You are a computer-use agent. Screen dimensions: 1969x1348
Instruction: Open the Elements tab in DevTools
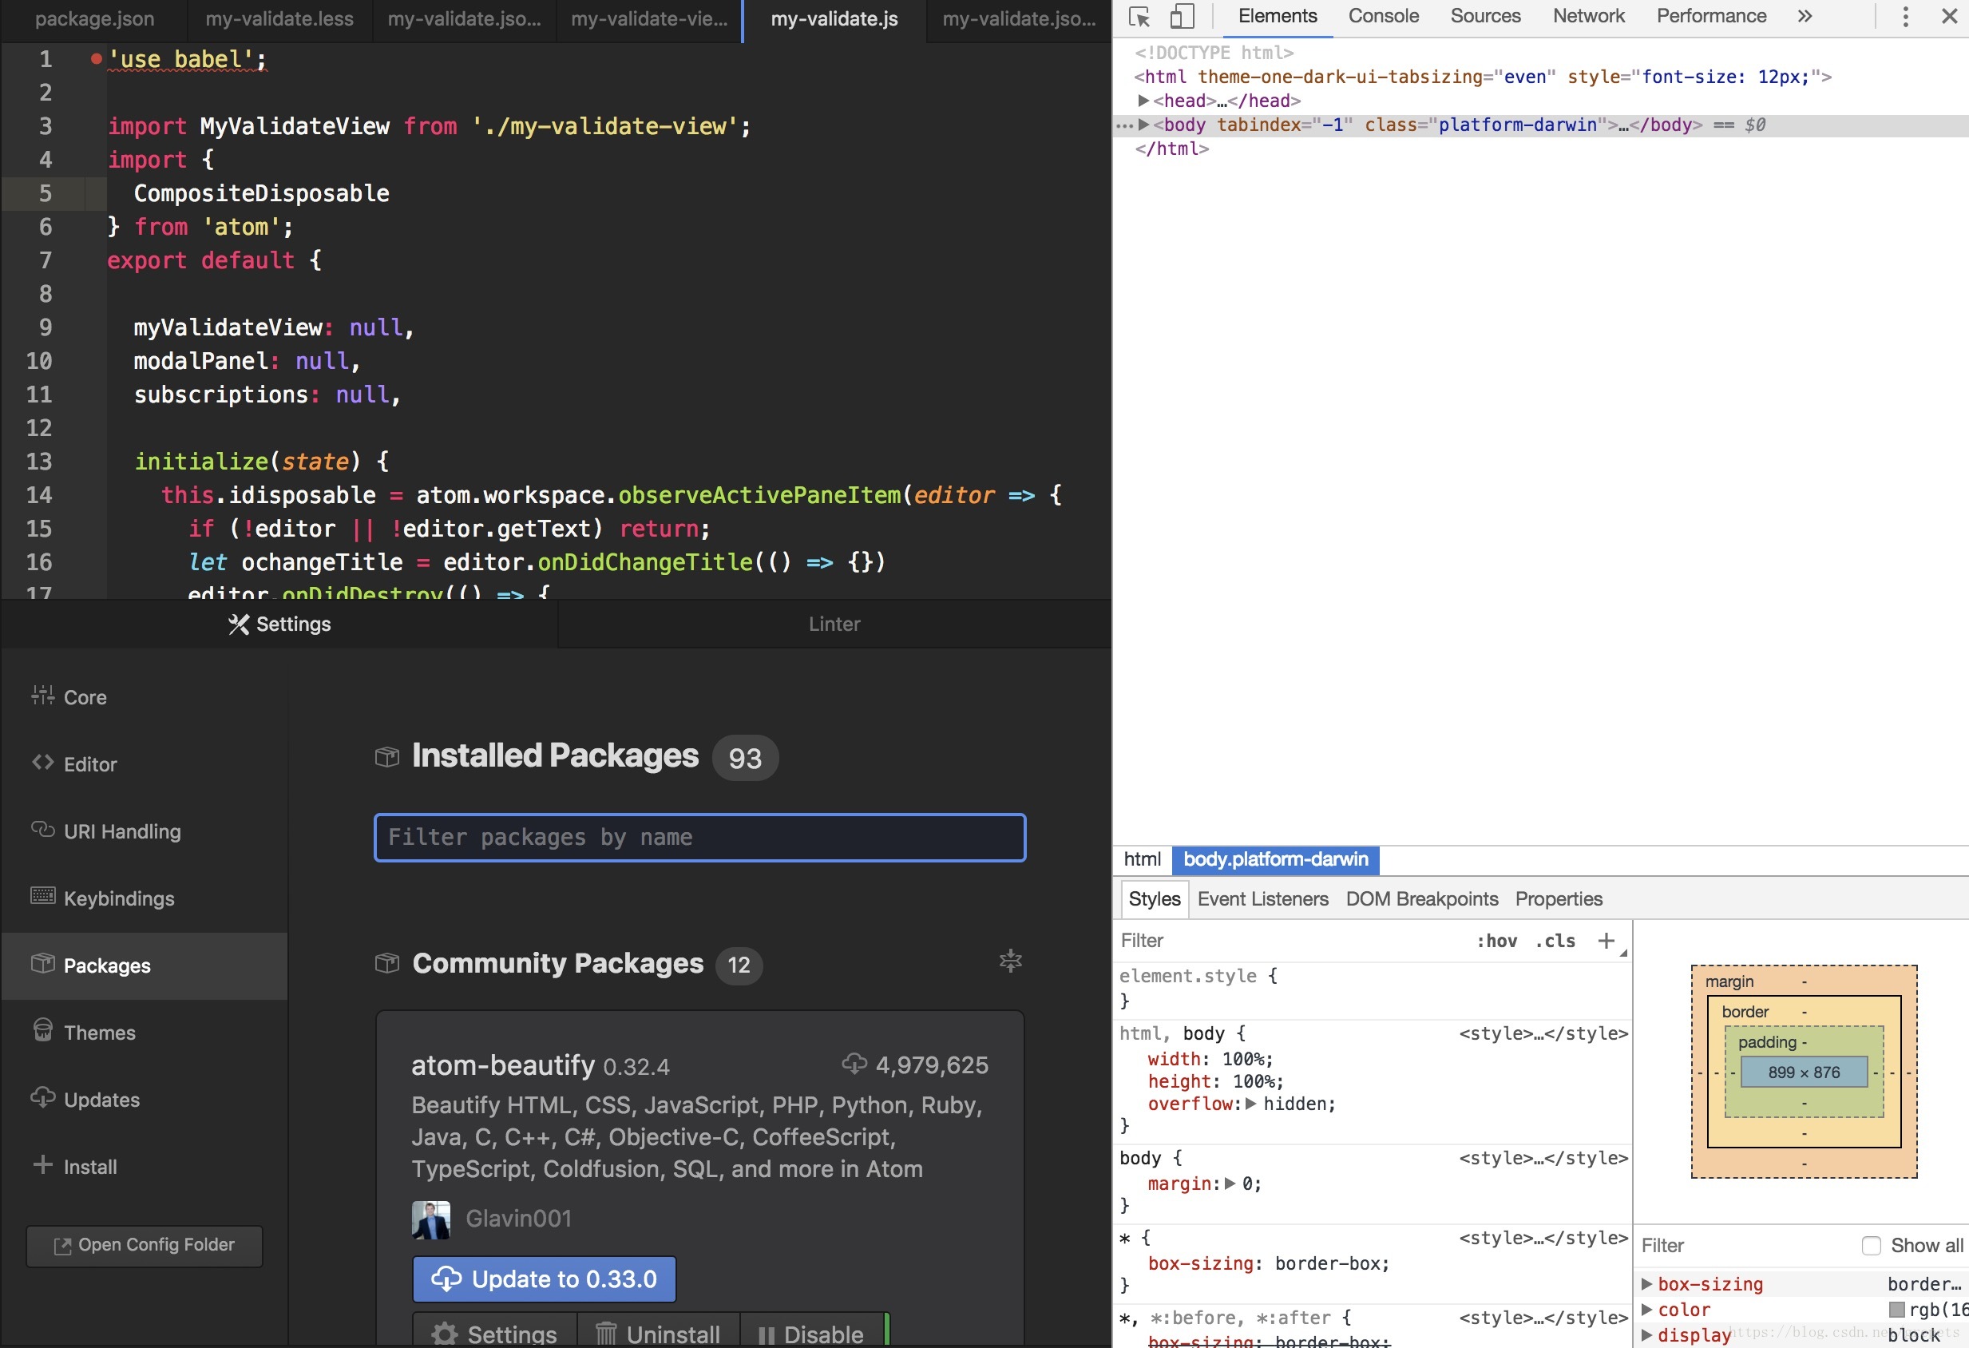[x=1278, y=16]
